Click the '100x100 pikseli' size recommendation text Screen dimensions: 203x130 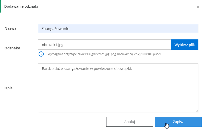(151, 54)
